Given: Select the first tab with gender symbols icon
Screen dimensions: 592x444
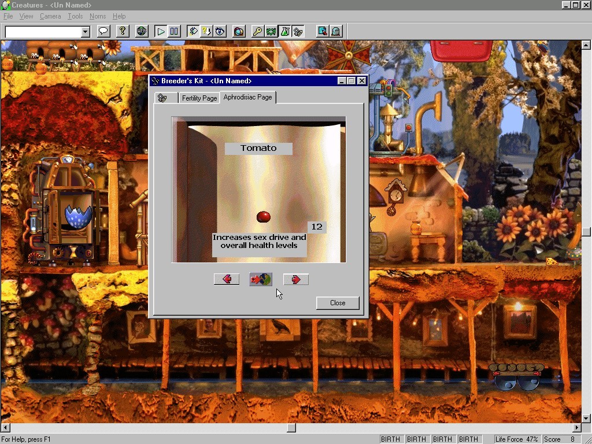Looking at the screenshot, I should [166, 98].
